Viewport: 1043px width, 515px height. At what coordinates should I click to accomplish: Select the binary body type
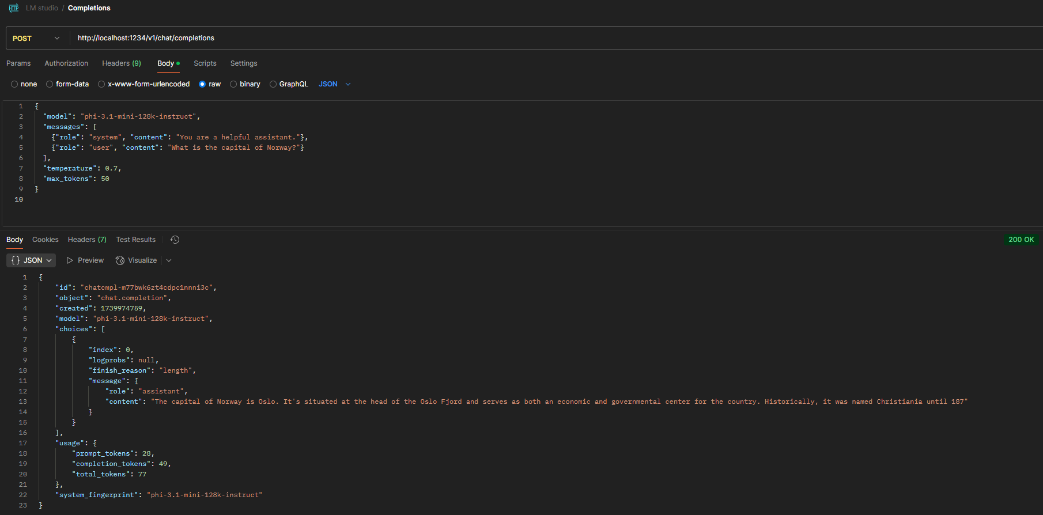pyautogui.click(x=245, y=84)
